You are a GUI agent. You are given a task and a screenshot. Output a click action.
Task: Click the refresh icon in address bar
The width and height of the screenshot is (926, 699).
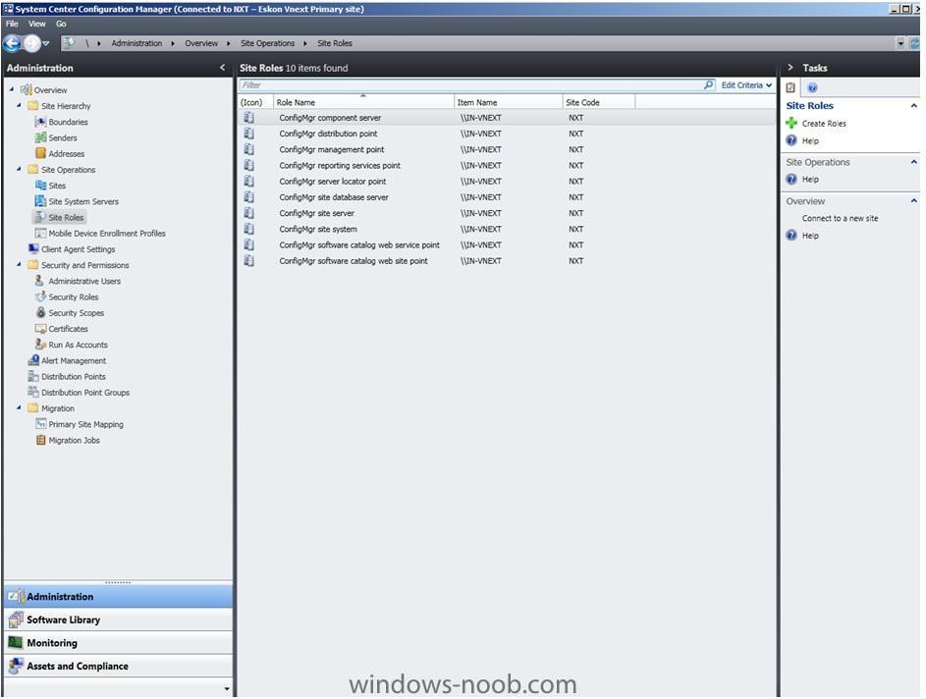click(914, 43)
